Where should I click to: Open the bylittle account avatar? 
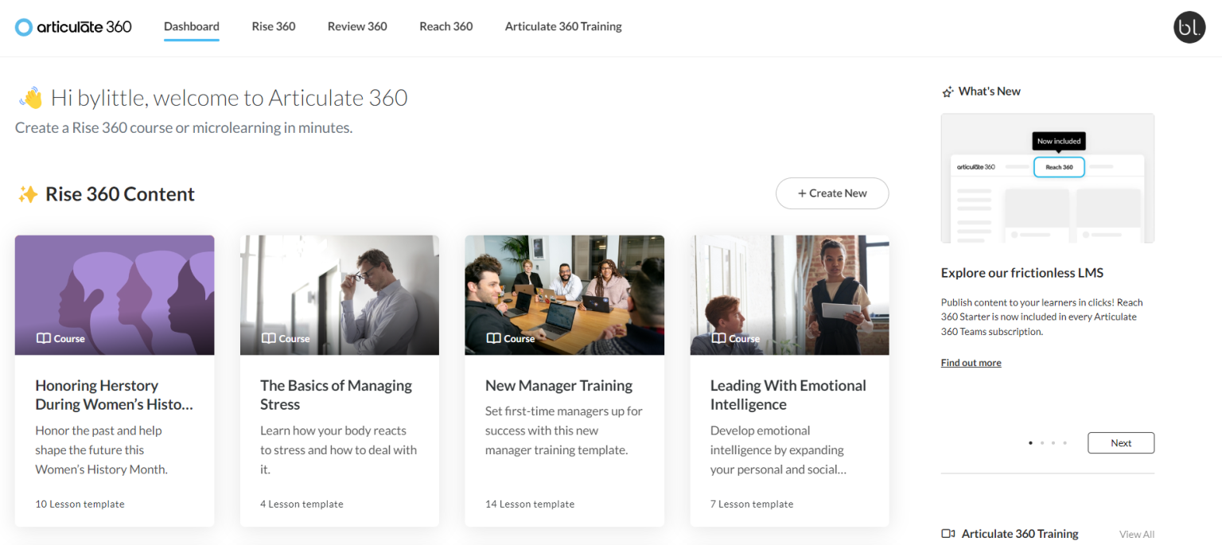1189,26
